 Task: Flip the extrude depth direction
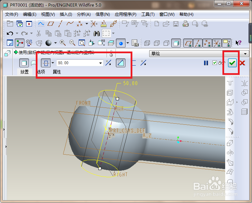click(108, 63)
